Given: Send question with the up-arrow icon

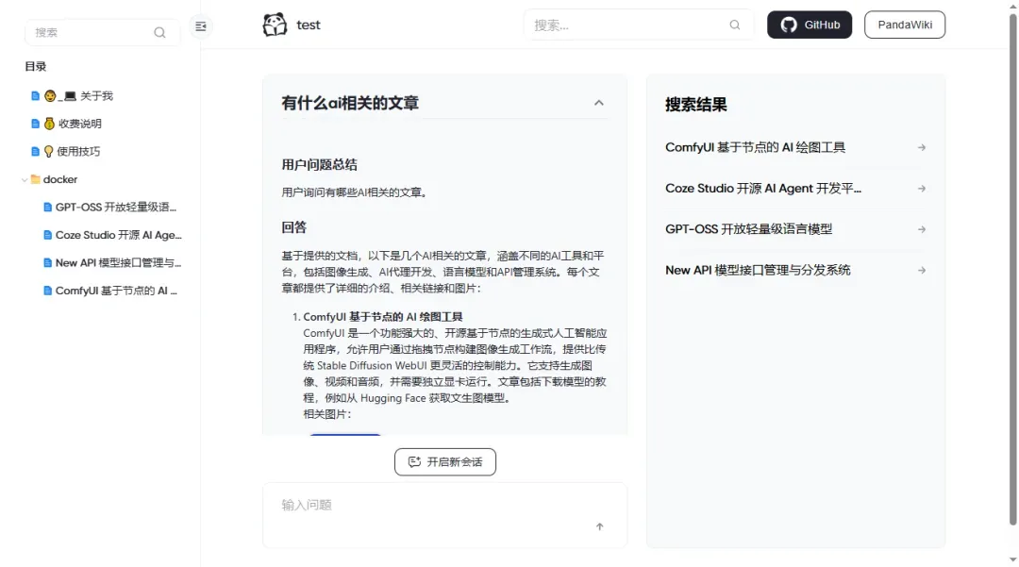Looking at the screenshot, I should 600,526.
